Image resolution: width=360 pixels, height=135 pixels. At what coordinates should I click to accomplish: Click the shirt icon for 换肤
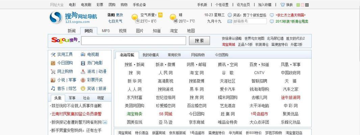(x=283, y=5)
